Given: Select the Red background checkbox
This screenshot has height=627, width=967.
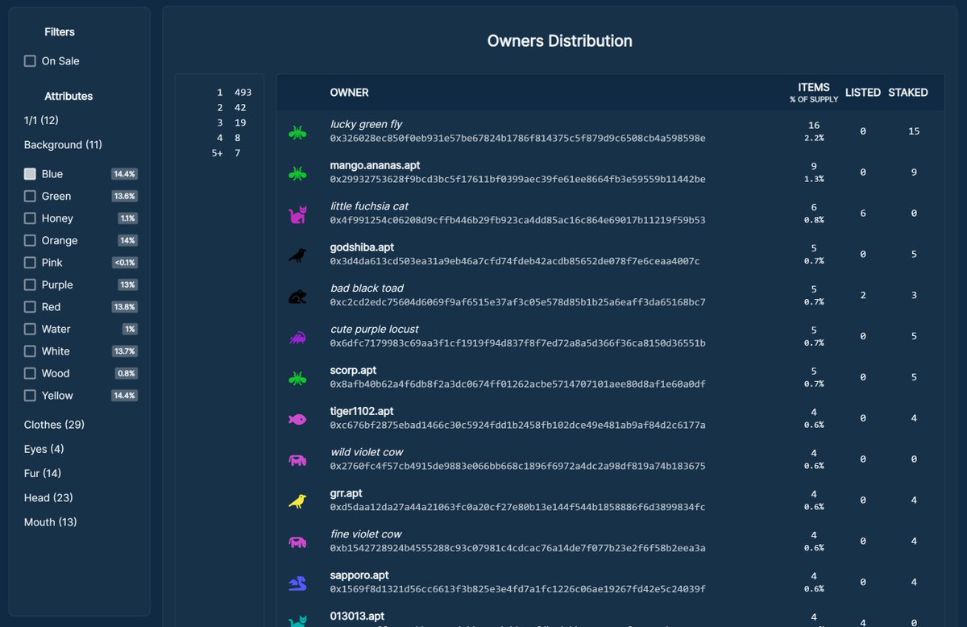Looking at the screenshot, I should 30,307.
